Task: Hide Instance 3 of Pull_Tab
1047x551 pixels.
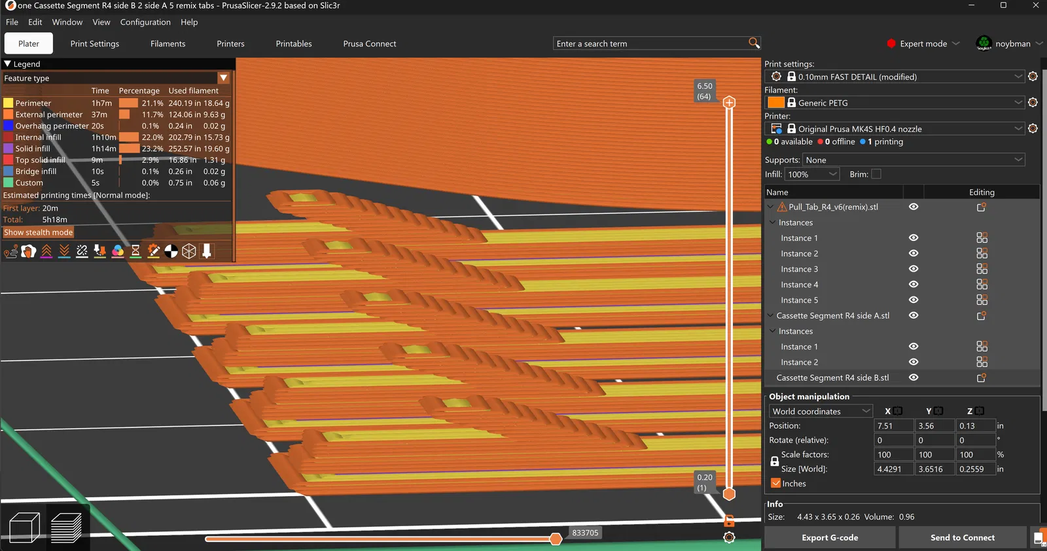Action: pos(914,269)
